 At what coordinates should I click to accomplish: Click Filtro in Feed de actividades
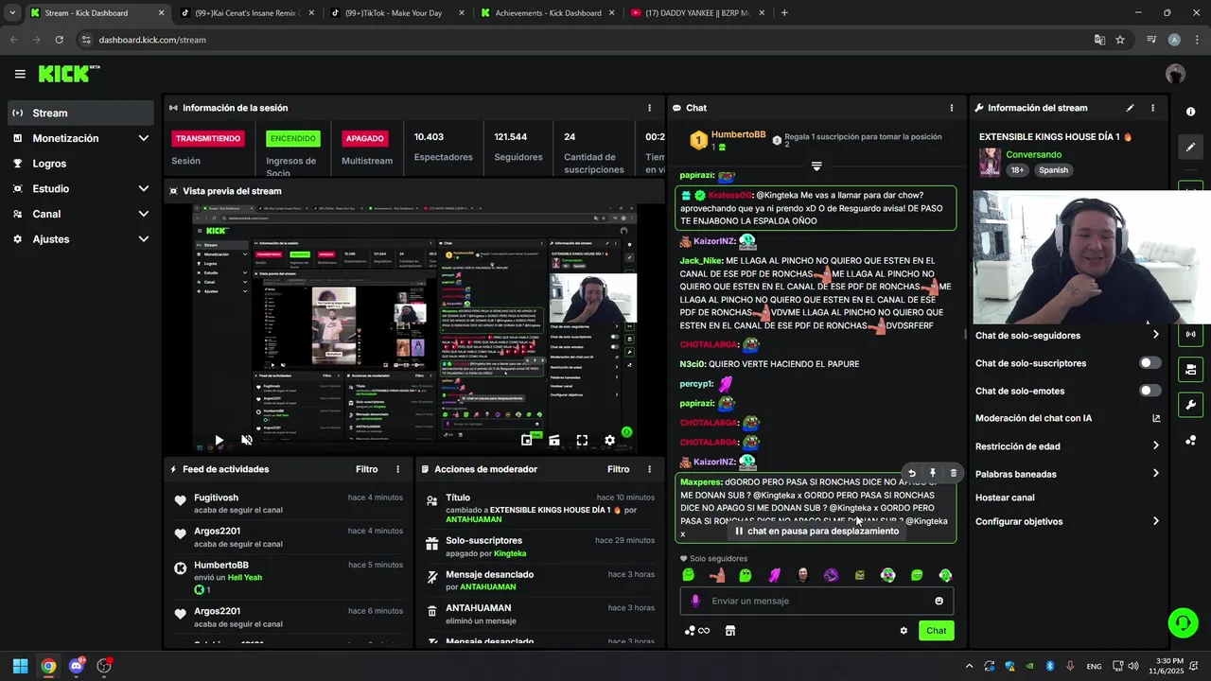click(366, 469)
